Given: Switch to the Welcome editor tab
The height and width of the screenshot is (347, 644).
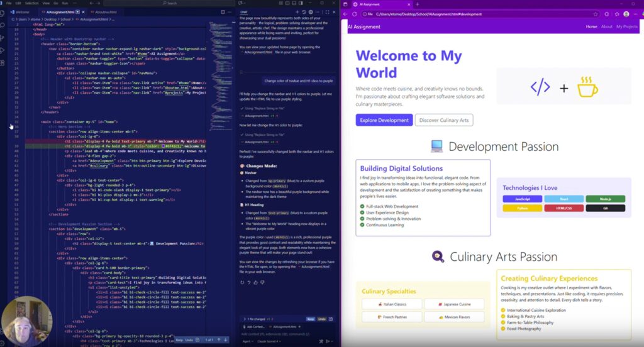Looking at the screenshot, I should tap(21, 12).
